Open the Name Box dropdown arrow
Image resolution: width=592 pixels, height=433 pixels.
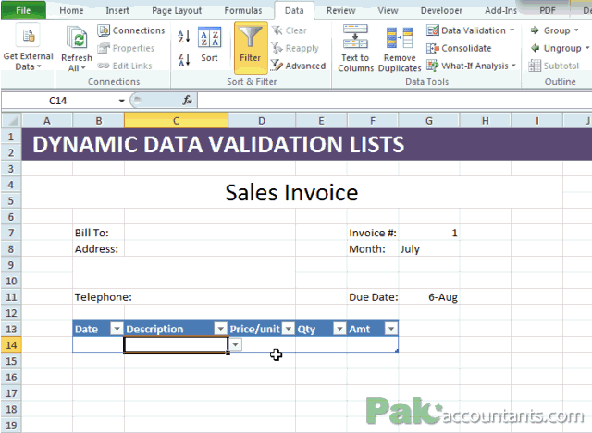point(121,101)
